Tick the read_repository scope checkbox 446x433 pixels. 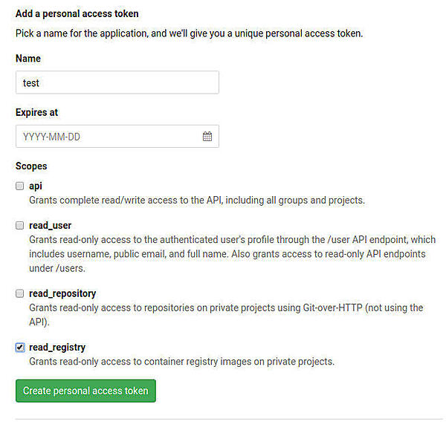click(20, 293)
